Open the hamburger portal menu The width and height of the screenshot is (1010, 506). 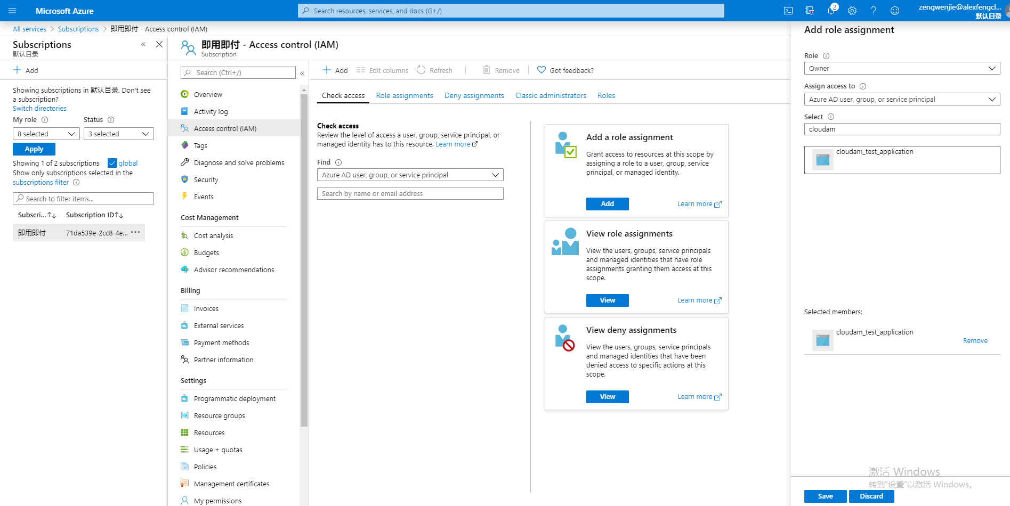pos(12,11)
